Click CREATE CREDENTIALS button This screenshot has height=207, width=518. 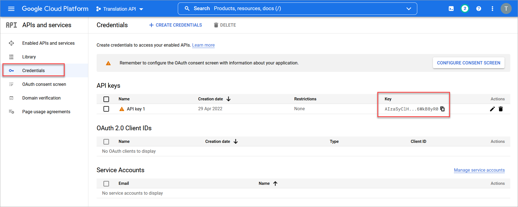175,25
